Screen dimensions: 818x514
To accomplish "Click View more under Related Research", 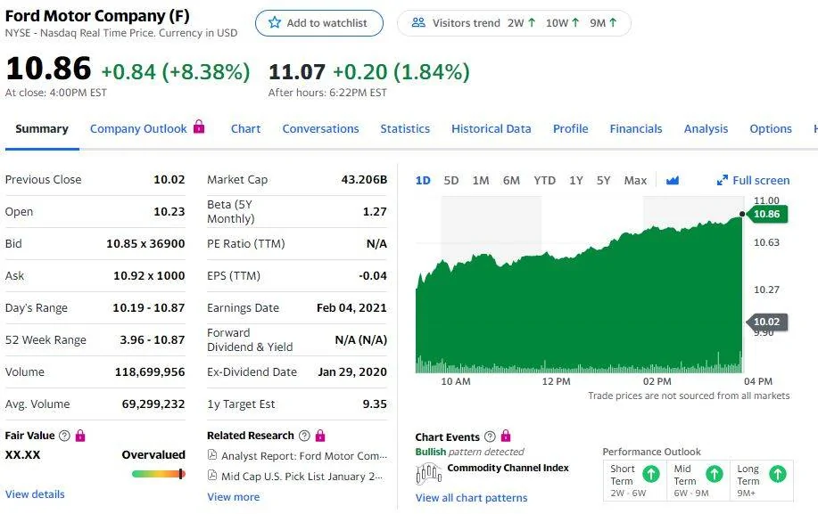I will click(x=233, y=497).
